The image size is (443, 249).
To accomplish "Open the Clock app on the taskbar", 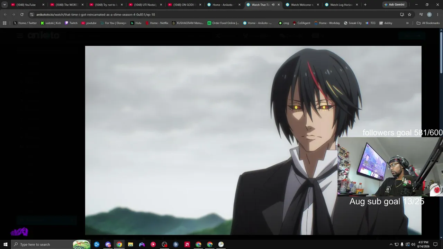I will coord(221,245).
